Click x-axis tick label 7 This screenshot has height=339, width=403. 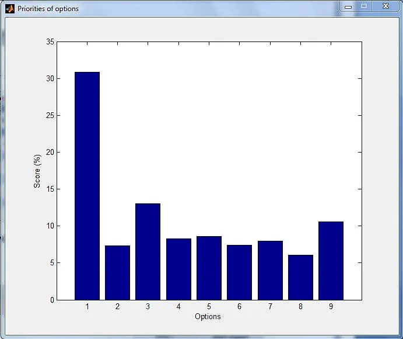(x=270, y=306)
